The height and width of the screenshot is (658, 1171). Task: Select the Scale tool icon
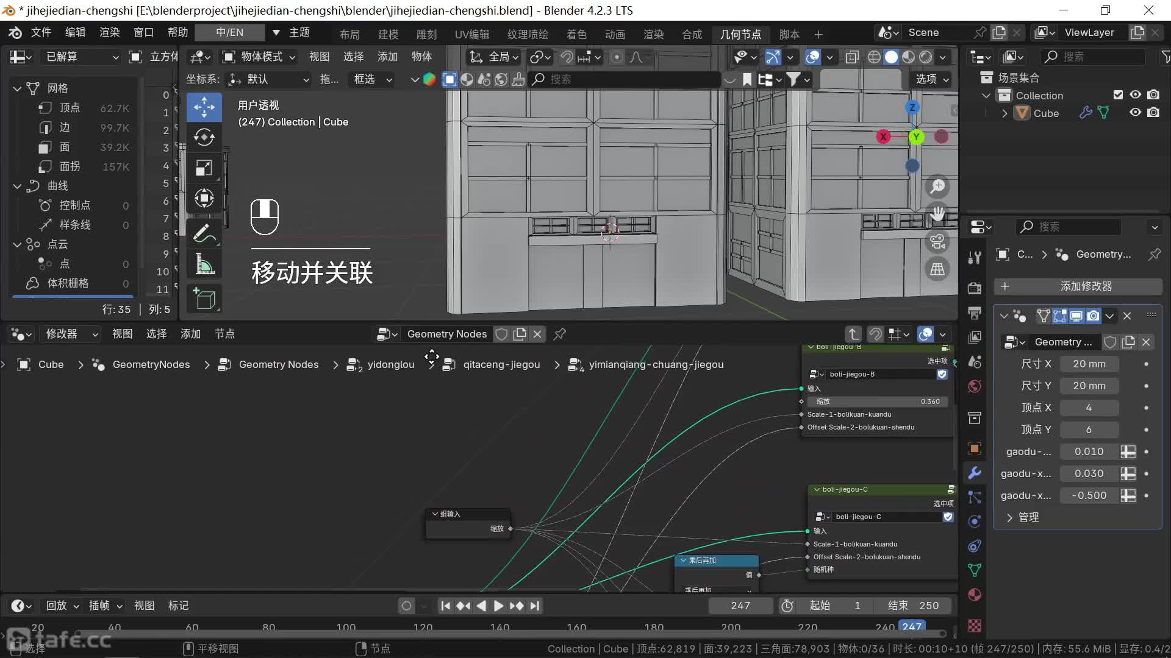204,168
